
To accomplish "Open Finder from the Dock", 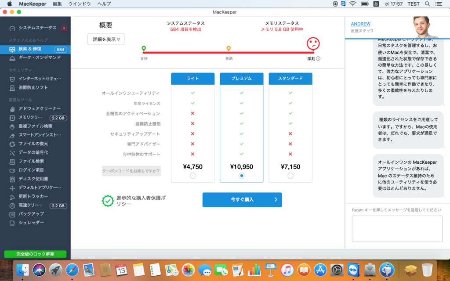I will point(23,270).
